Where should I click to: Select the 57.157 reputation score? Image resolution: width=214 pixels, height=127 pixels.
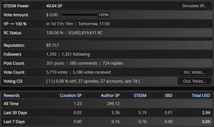[x=52, y=45]
